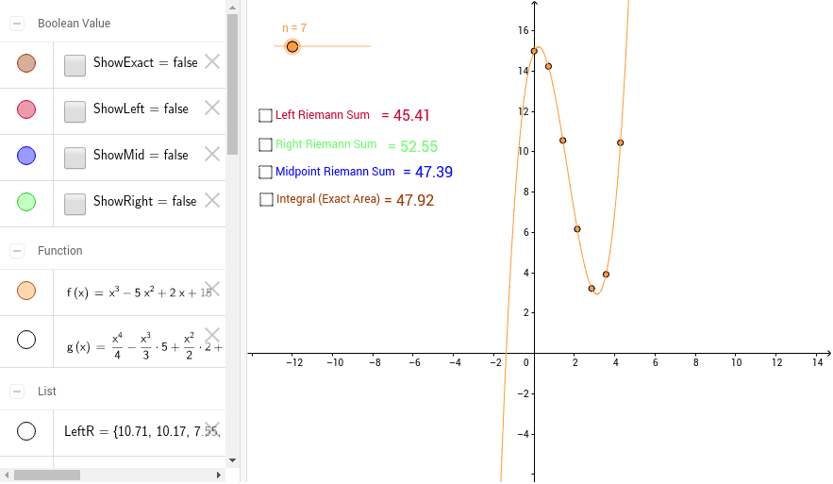The width and height of the screenshot is (833, 484).
Task: Check the ShowLeft checkbox in algebra panel
Action: (x=75, y=111)
